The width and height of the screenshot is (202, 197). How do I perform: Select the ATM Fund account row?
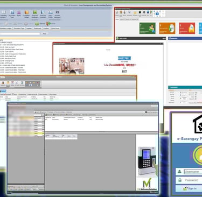[6, 63]
